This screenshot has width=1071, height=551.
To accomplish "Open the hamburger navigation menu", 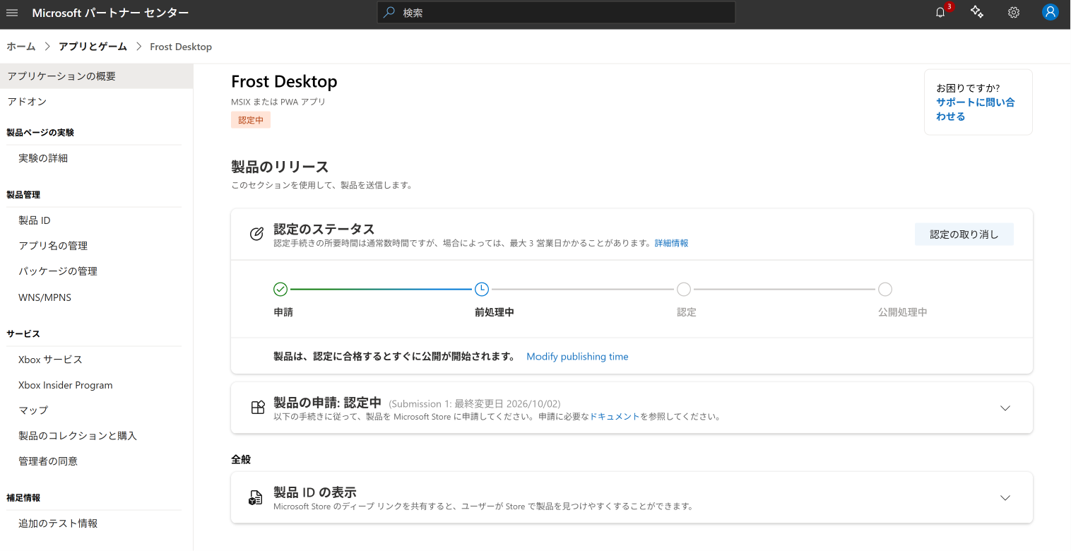I will 12,13.
